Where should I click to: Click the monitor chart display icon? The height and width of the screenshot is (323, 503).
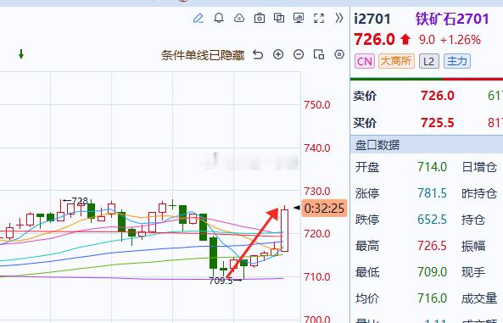pos(299,18)
